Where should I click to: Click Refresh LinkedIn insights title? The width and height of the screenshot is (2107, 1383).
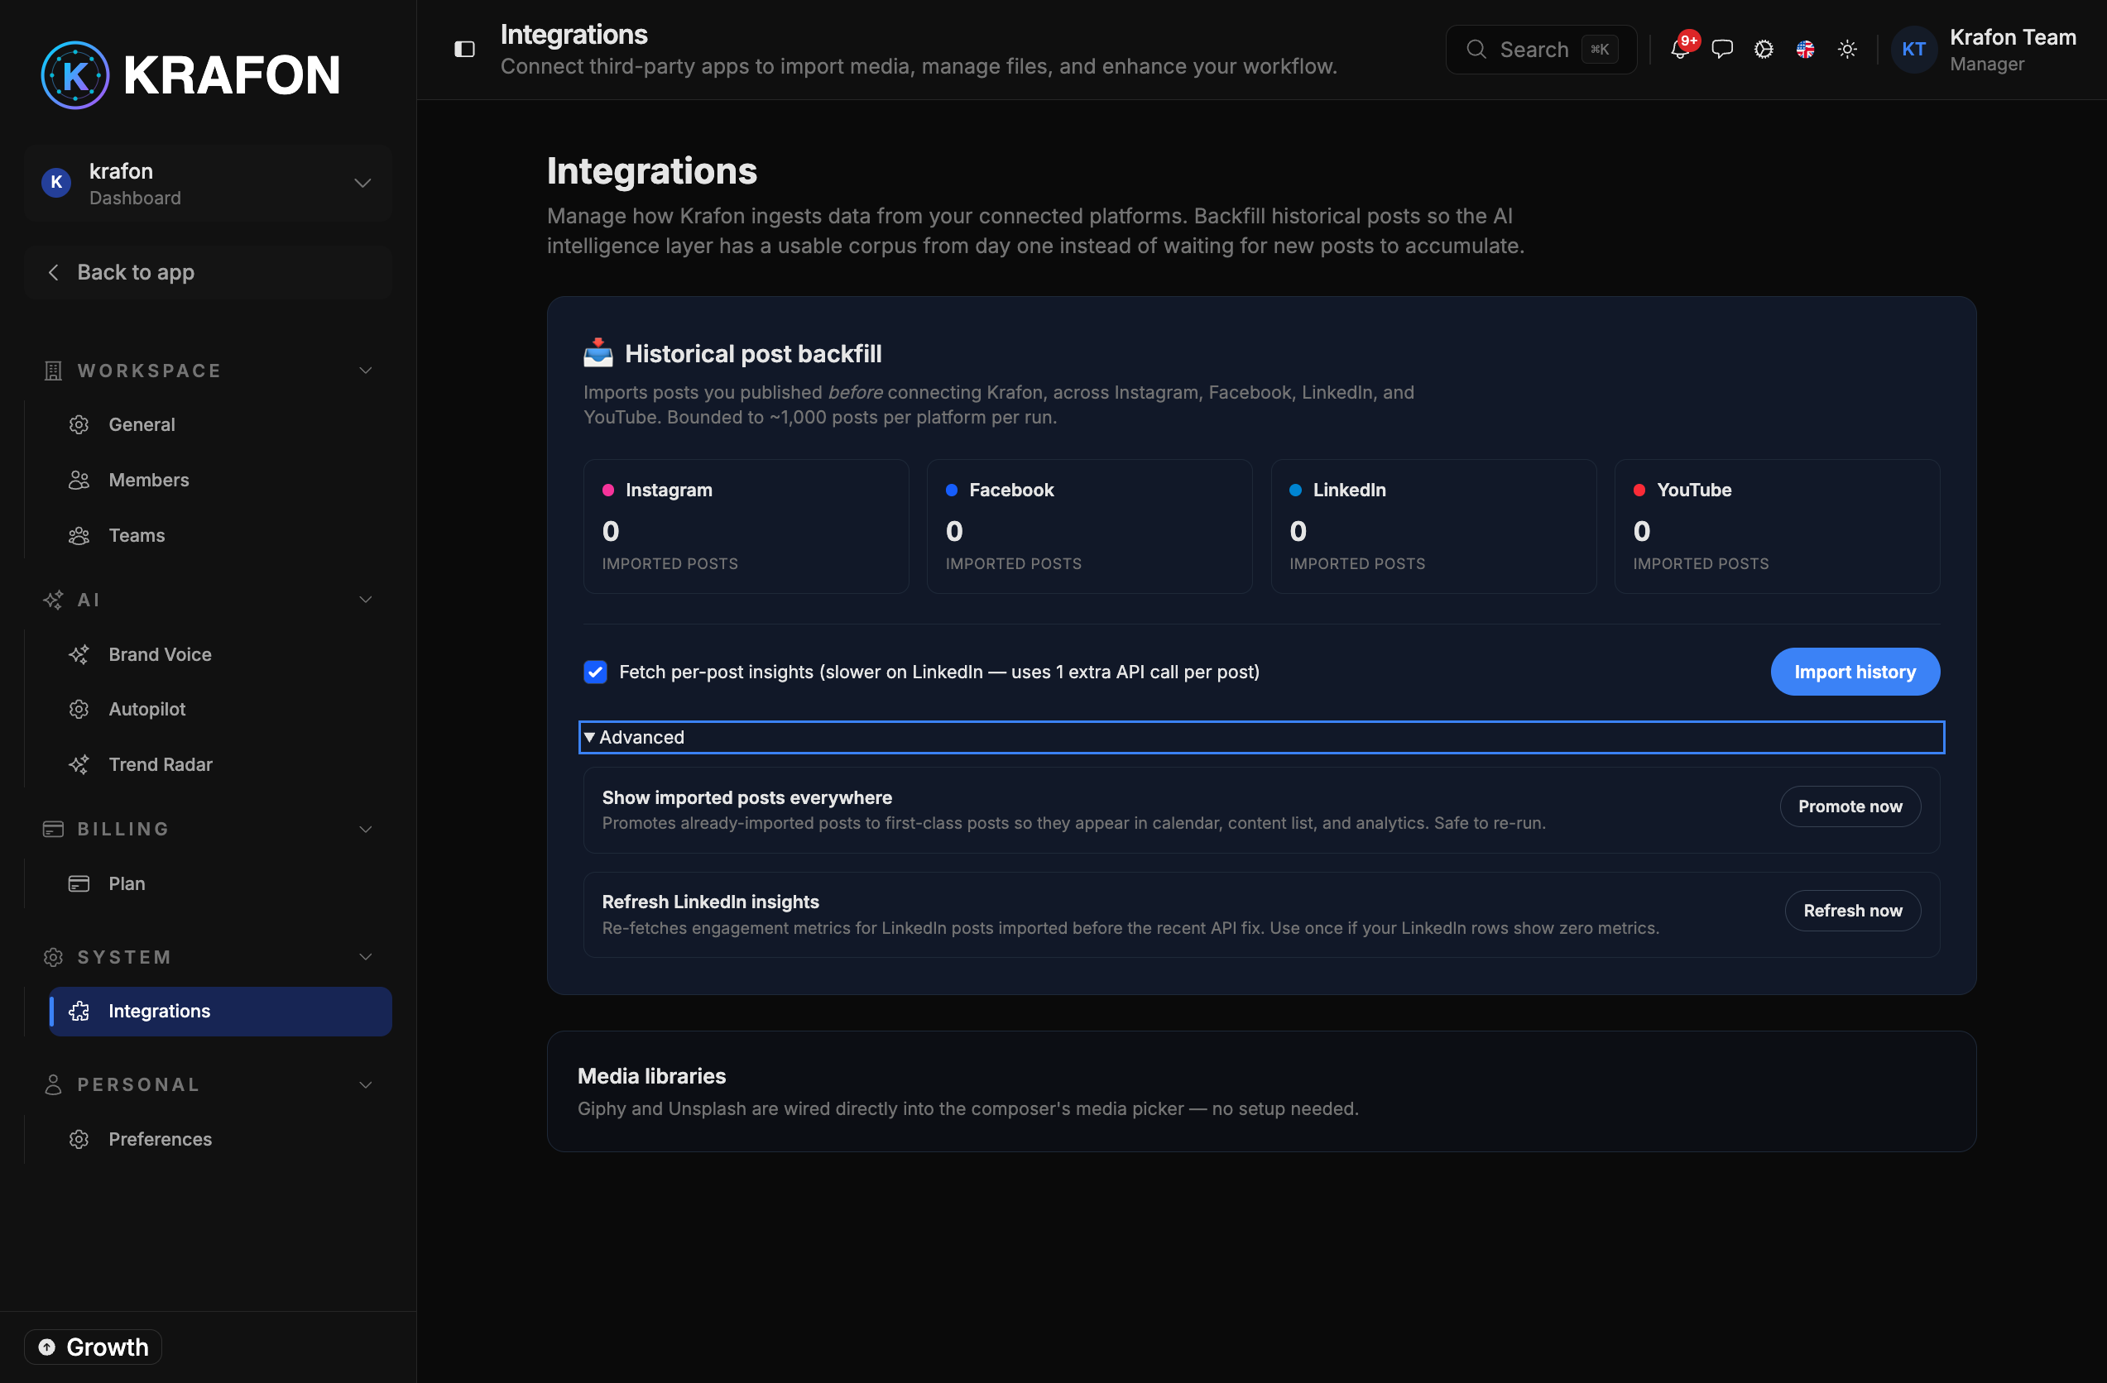coord(710,902)
